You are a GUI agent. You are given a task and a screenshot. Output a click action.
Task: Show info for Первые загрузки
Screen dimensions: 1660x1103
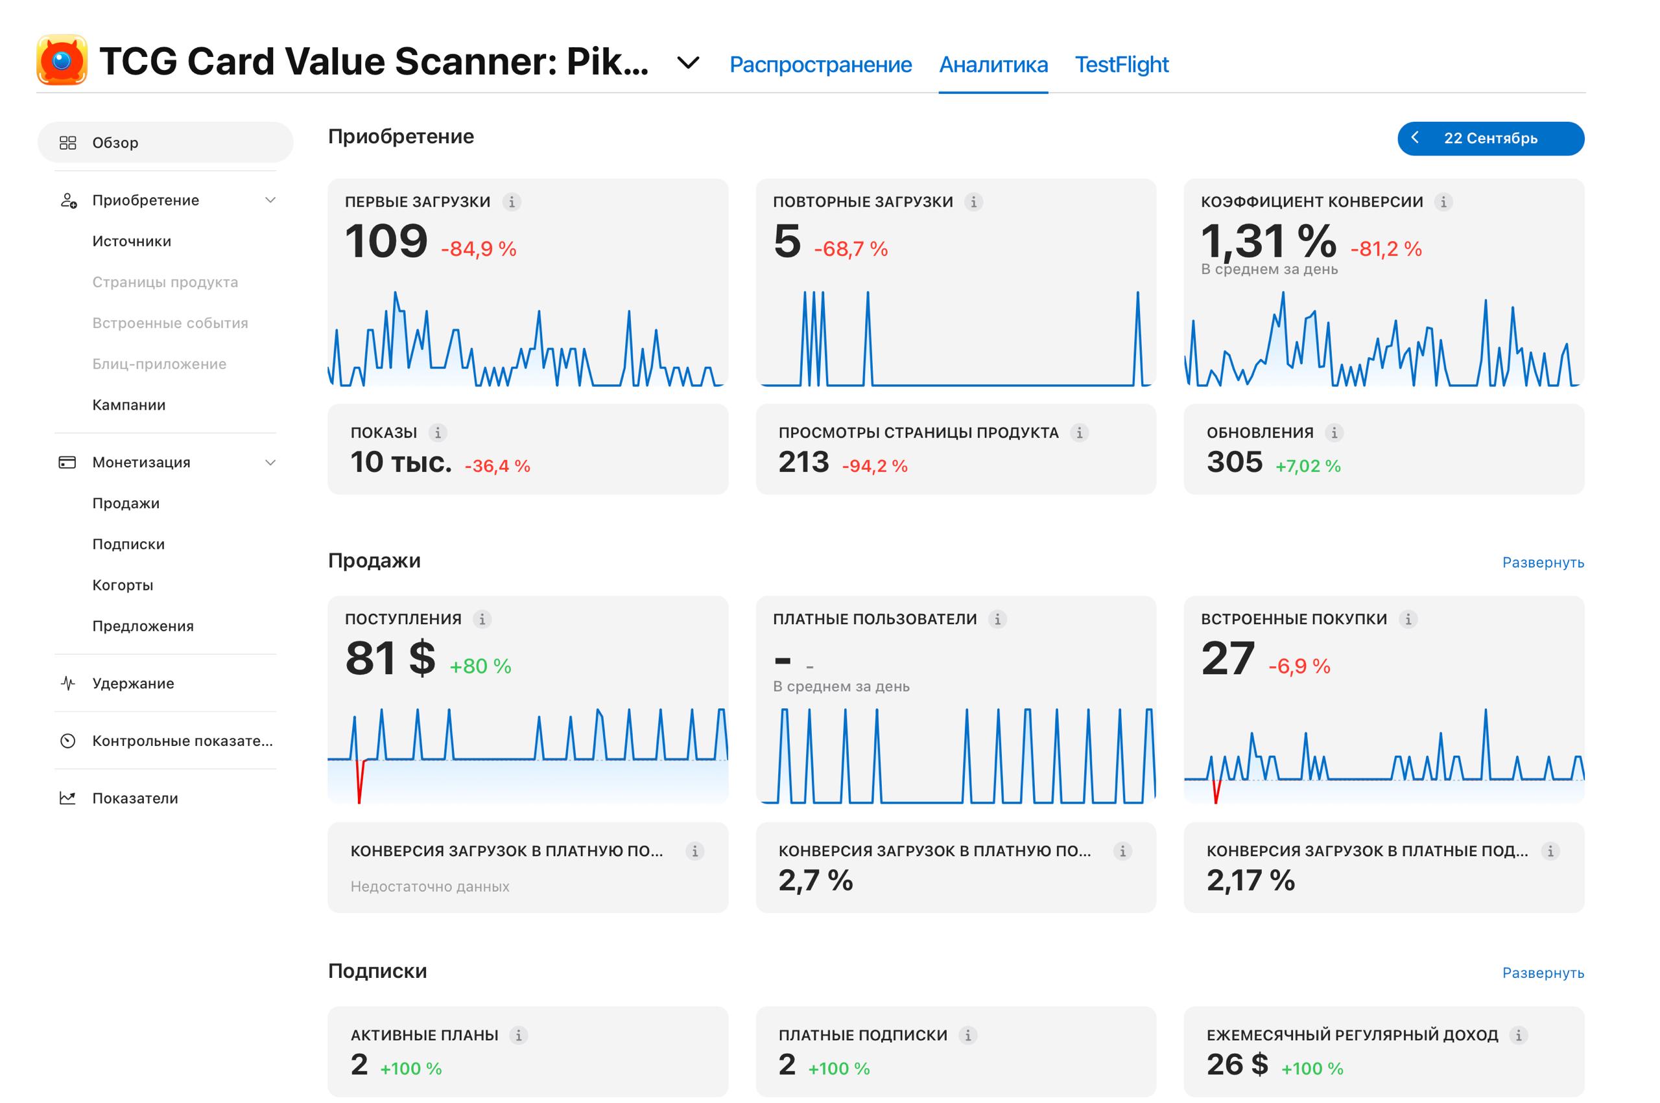(x=512, y=202)
